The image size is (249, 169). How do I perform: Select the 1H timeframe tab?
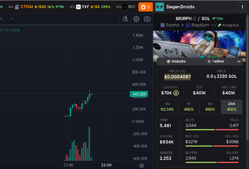pyautogui.click(x=189, y=107)
